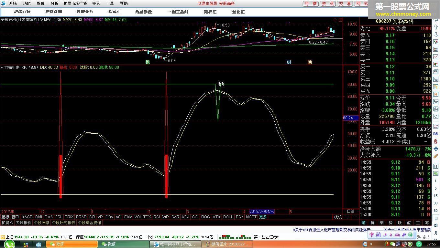The image size is (440, 248).
Task: Click the 资讯 button in title bar
Action: click(x=328, y=4)
